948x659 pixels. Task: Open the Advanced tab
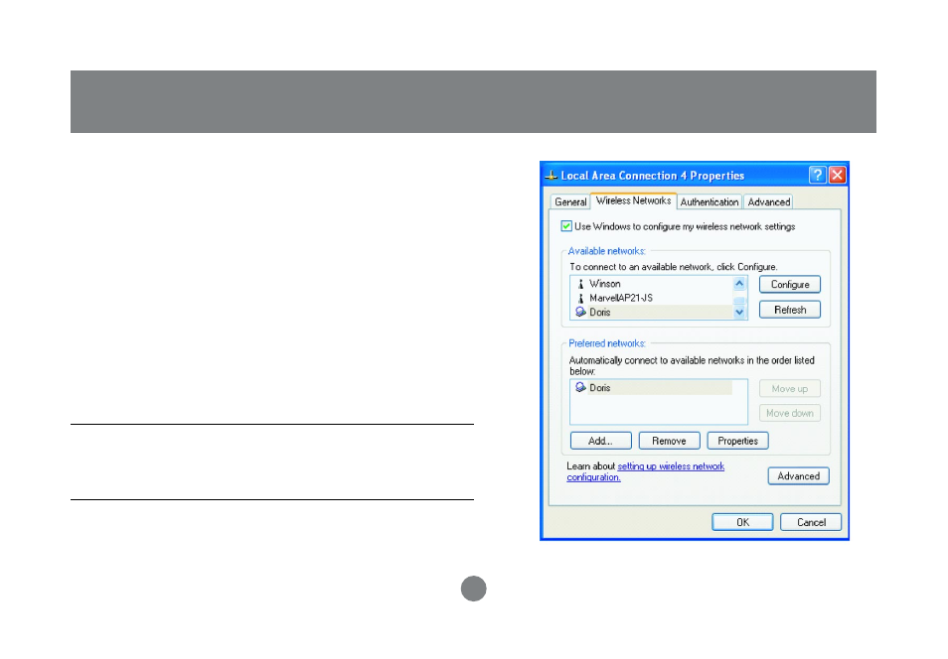768,201
